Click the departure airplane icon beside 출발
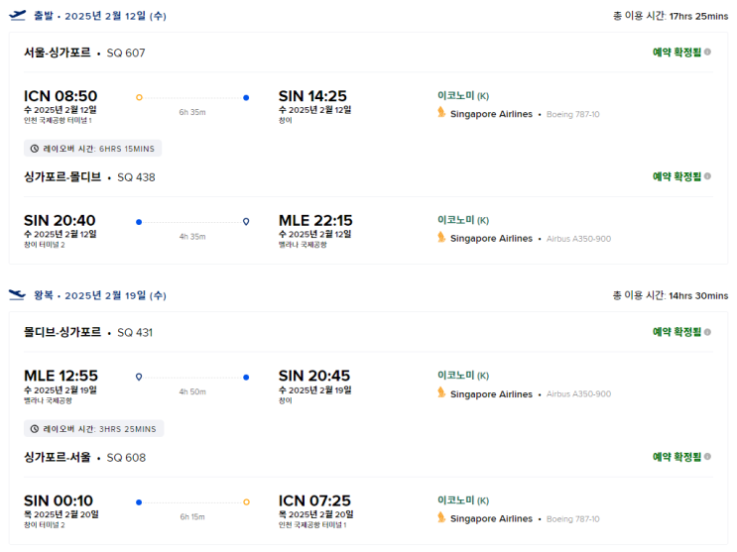The width and height of the screenshot is (737, 552). pos(17,16)
